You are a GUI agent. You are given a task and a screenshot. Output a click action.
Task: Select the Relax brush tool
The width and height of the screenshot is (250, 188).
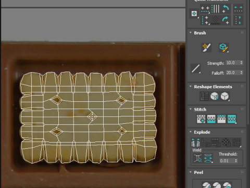[223, 48]
